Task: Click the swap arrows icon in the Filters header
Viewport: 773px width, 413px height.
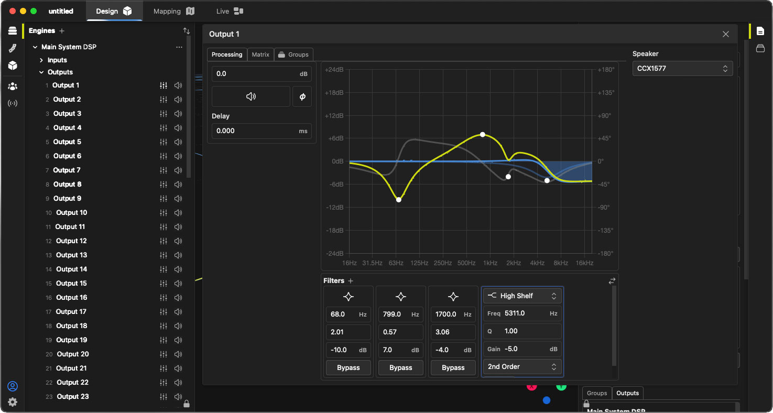Action: coord(612,281)
